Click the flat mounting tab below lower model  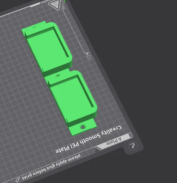pos(82,127)
